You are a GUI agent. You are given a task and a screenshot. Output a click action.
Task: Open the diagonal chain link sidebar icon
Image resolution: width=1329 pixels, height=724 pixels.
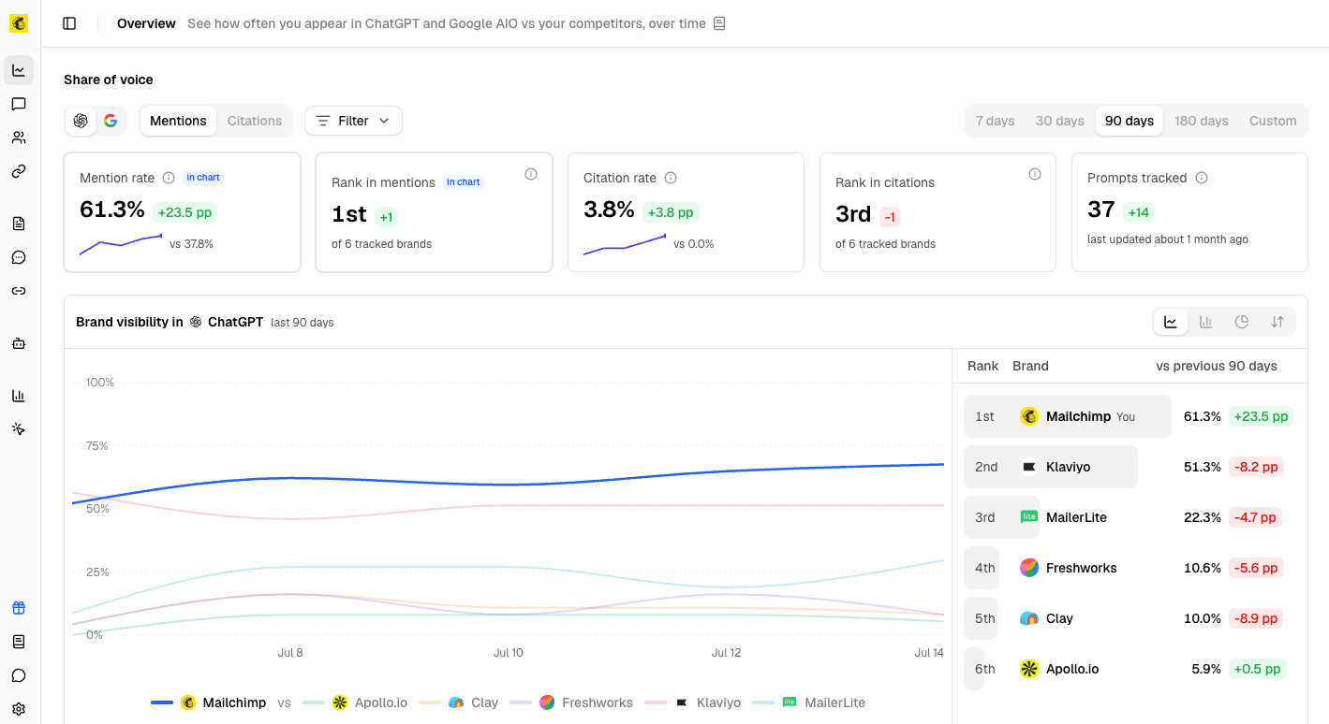[x=19, y=171]
